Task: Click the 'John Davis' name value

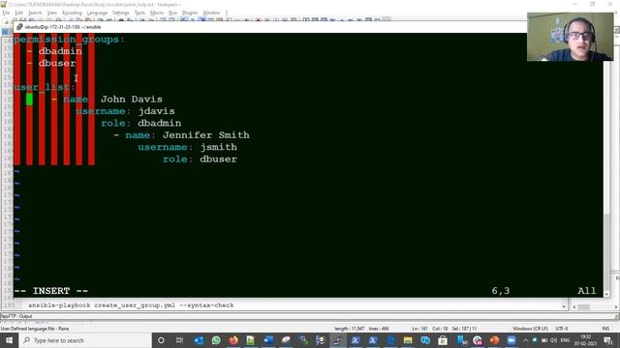Action: click(x=132, y=99)
